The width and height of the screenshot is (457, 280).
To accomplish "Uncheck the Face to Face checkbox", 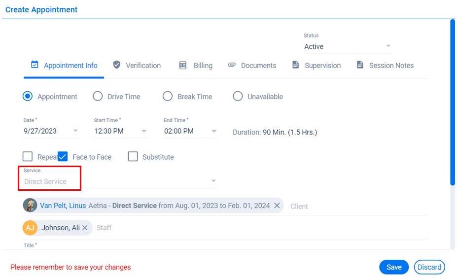I will coord(63,157).
